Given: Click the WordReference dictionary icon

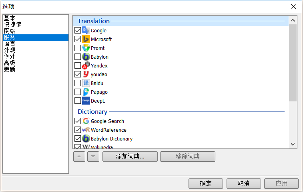Looking at the screenshot, I should pos(86,130).
